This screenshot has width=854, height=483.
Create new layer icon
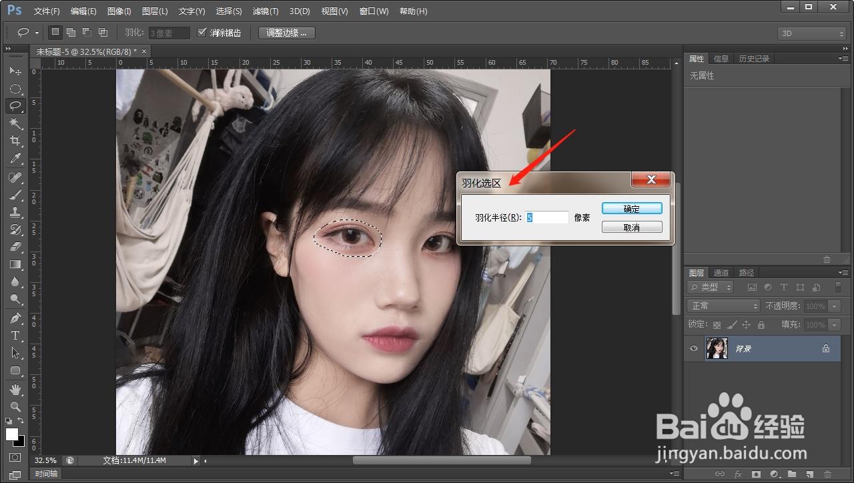pyautogui.click(x=809, y=474)
